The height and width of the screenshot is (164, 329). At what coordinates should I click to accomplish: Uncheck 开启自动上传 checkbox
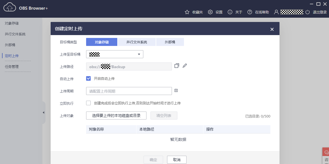[88, 78]
